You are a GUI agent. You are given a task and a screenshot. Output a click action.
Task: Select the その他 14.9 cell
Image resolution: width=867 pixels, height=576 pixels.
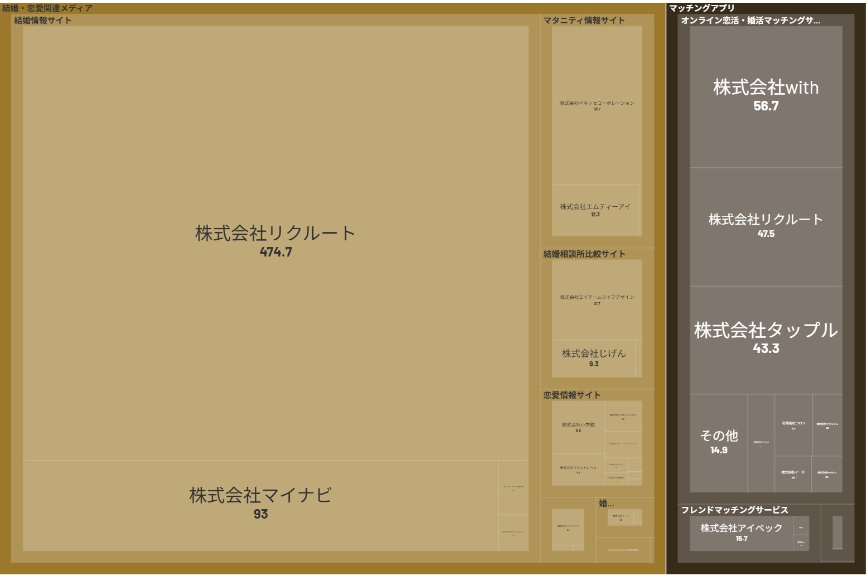click(719, 443)
